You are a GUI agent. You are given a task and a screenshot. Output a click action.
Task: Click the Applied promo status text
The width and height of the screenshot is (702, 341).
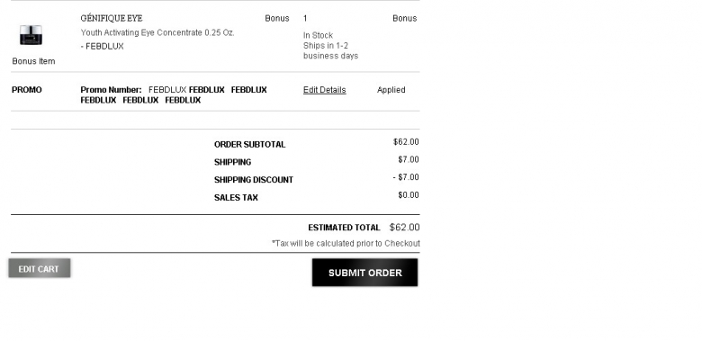click(x=391, y=90)
